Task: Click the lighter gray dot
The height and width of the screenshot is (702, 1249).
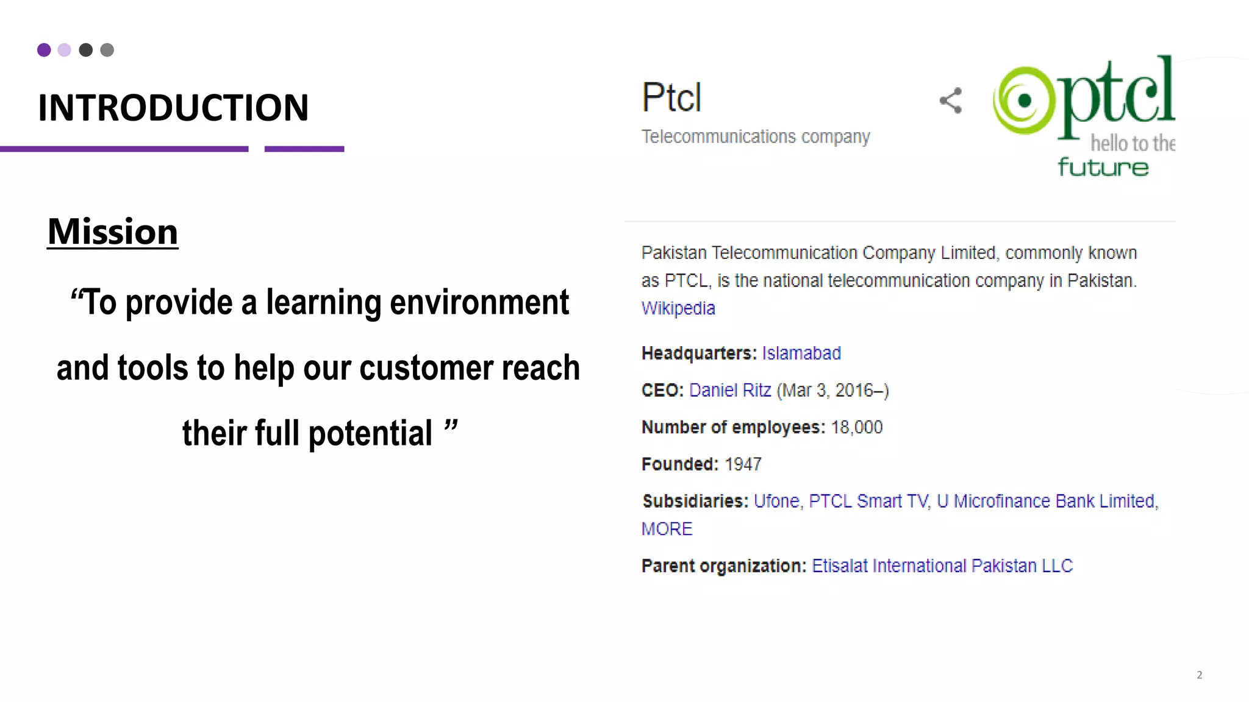Action: click(x=107, y=50)
